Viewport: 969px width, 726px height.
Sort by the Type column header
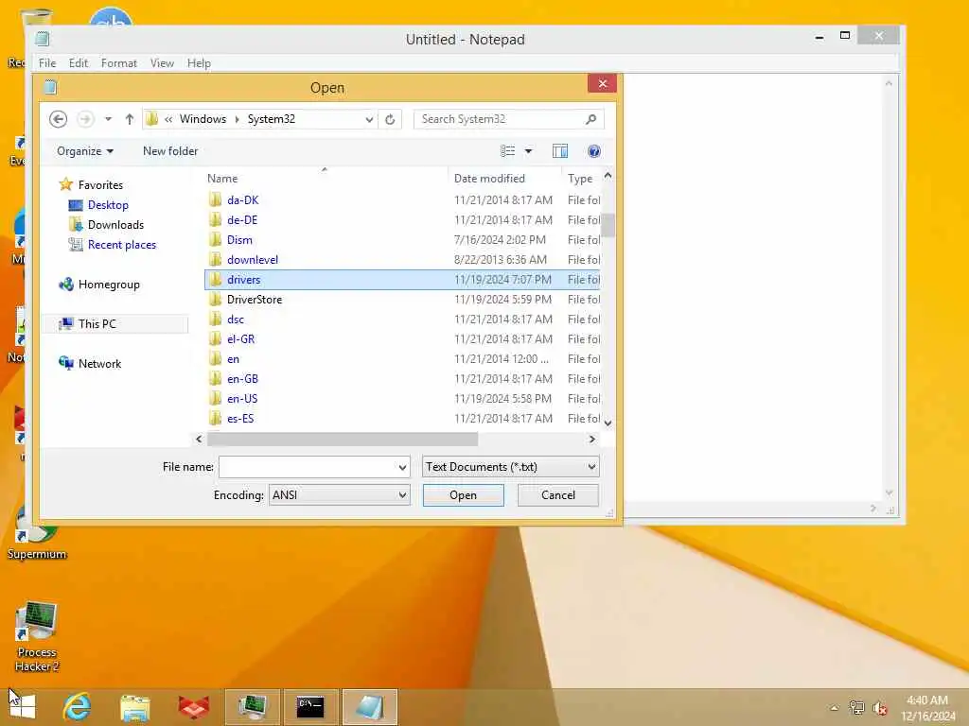[x=581, y=179]
